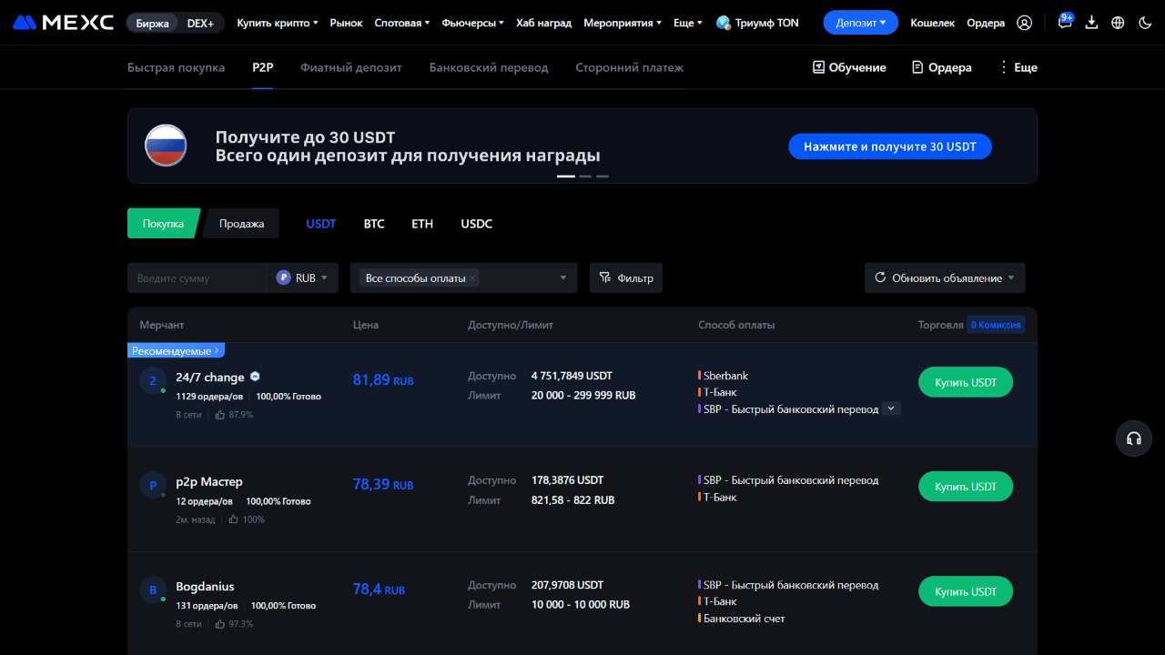Click Купить USDT for Bogdanius
The height and width of the screenshot is (655, 1165).
pyautogui.click(x=966, y=591)
